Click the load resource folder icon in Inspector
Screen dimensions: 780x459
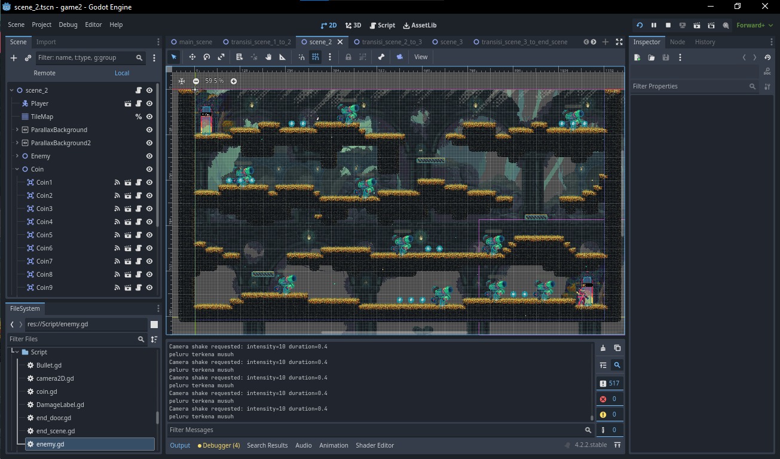[x=651, y=57]
